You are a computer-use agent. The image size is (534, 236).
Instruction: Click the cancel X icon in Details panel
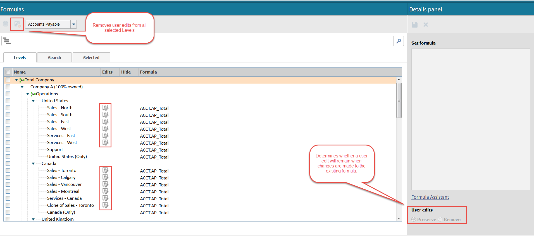point(426,25)
